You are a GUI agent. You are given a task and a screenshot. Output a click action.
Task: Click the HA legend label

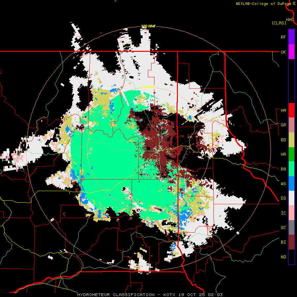pyautogui.click(x=283, y=111)
